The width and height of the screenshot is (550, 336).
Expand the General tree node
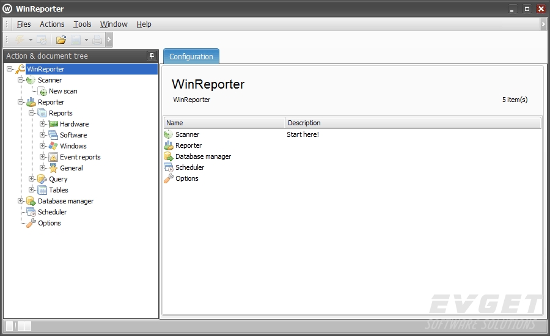pos(42,167)
